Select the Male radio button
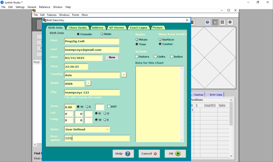Viewport: 273px width, 162px height. click(x=102, y=34)
